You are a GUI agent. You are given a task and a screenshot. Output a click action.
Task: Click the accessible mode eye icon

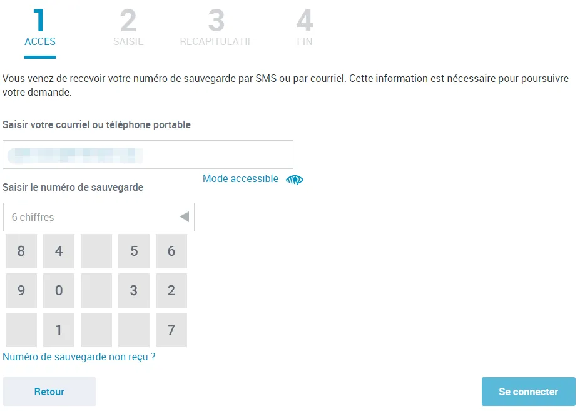tap(294, 180)
